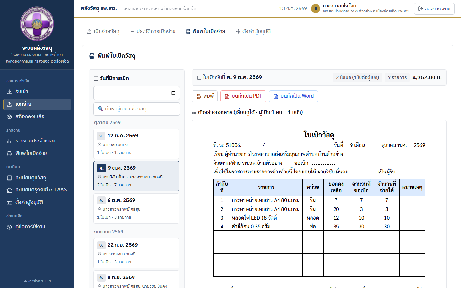This screenshot has width=461, height=288.
Task: Switch to the เบิกจ่ายวัสดุ tab
Action: [x=103, y=31]
